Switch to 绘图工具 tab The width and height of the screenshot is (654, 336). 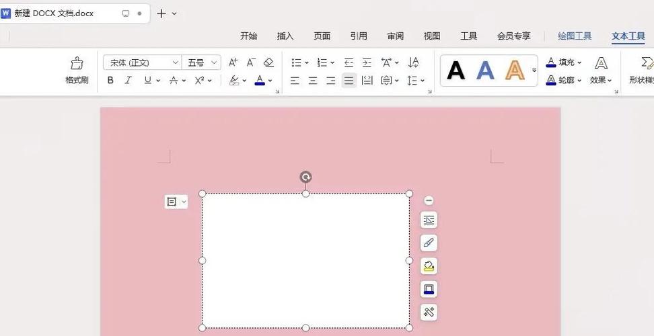575,36
